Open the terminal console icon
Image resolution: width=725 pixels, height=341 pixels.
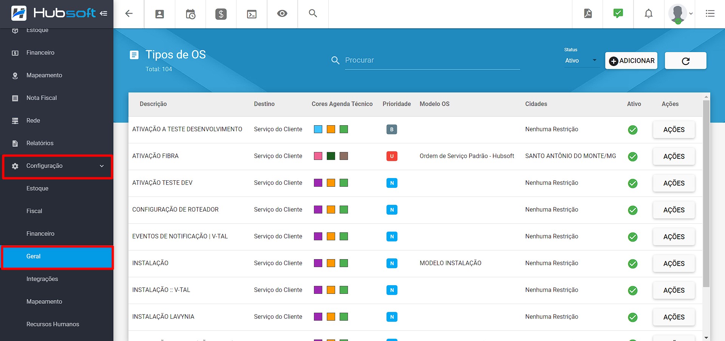252,14
